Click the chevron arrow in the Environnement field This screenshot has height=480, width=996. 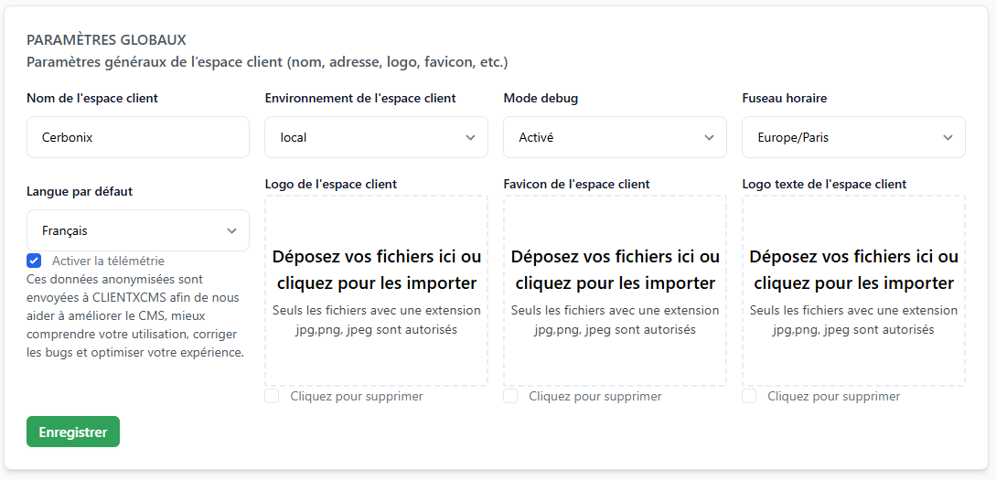[x=470, y=138]
